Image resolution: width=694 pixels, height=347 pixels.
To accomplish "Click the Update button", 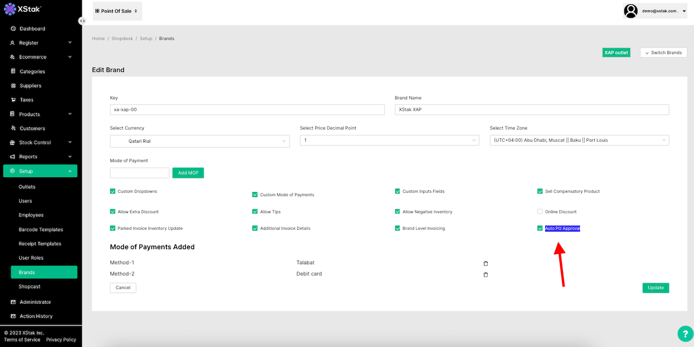I will coord(656,288).
